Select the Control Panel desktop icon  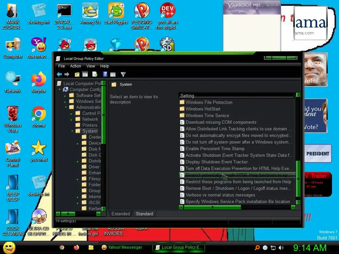[x=13, y=154]
